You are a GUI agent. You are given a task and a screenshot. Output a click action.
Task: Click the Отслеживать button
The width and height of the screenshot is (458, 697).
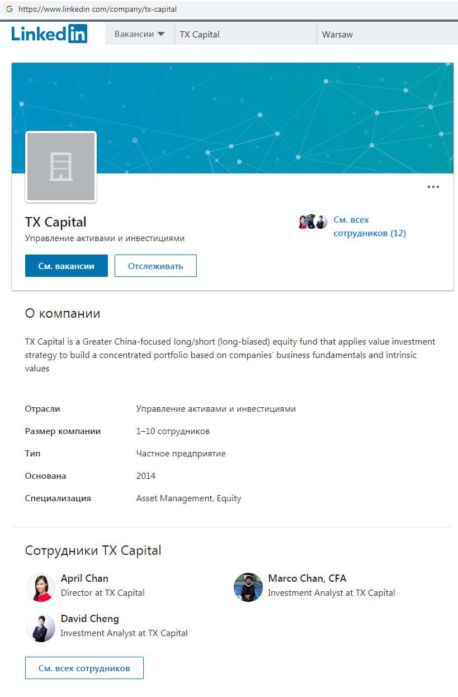[x=155, y=266]
